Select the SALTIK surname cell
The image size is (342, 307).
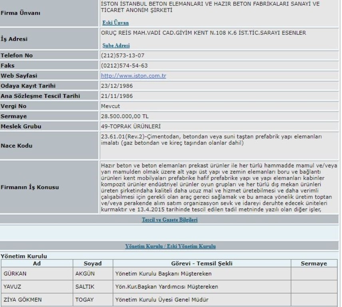84,287
